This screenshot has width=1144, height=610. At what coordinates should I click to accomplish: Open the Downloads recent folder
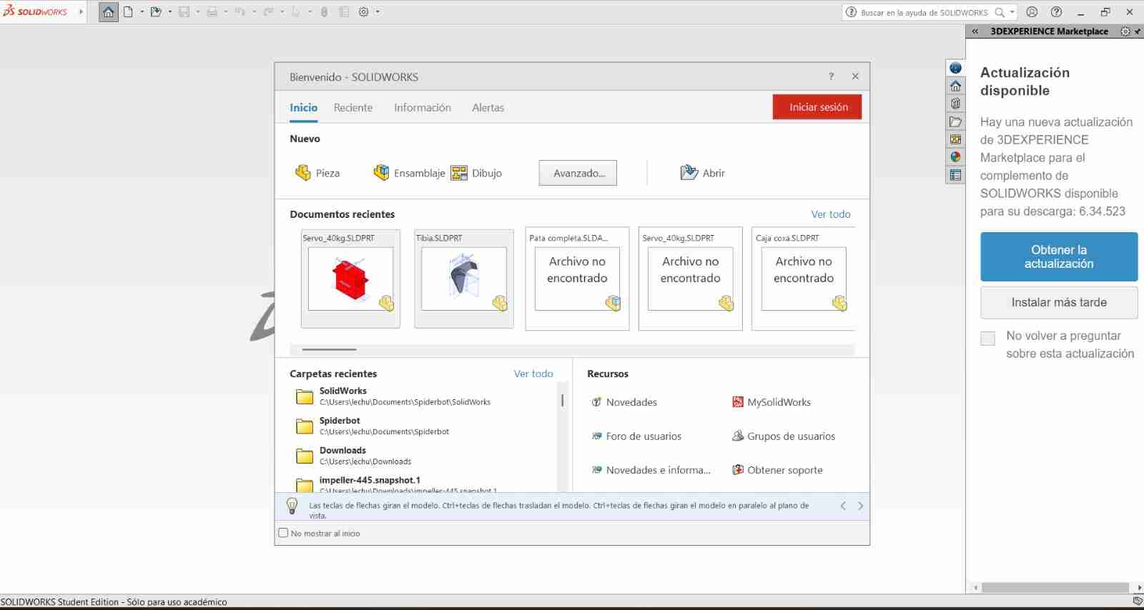coord(353,456)
